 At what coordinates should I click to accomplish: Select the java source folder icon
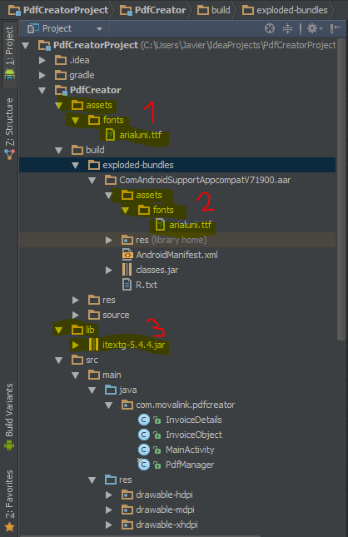(x=111, y=390)
